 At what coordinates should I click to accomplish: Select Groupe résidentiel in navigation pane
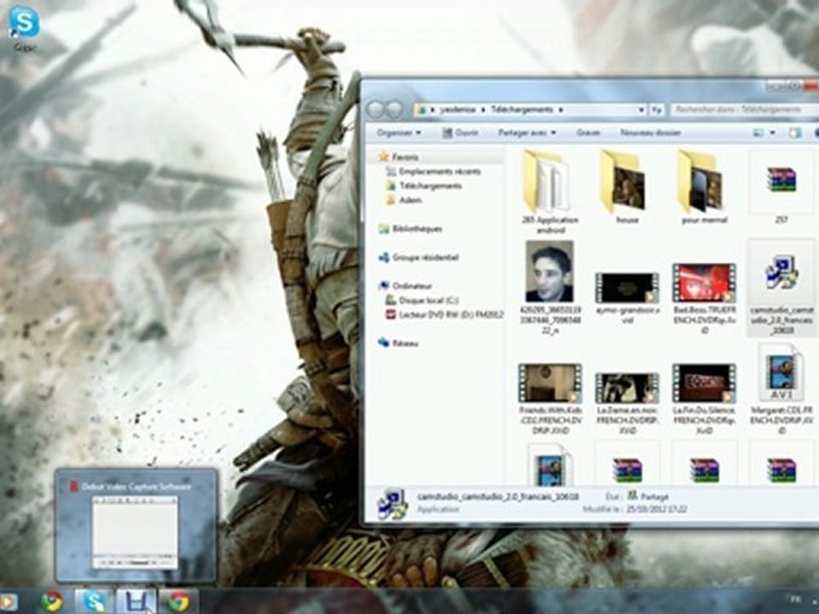click(419, 258)
